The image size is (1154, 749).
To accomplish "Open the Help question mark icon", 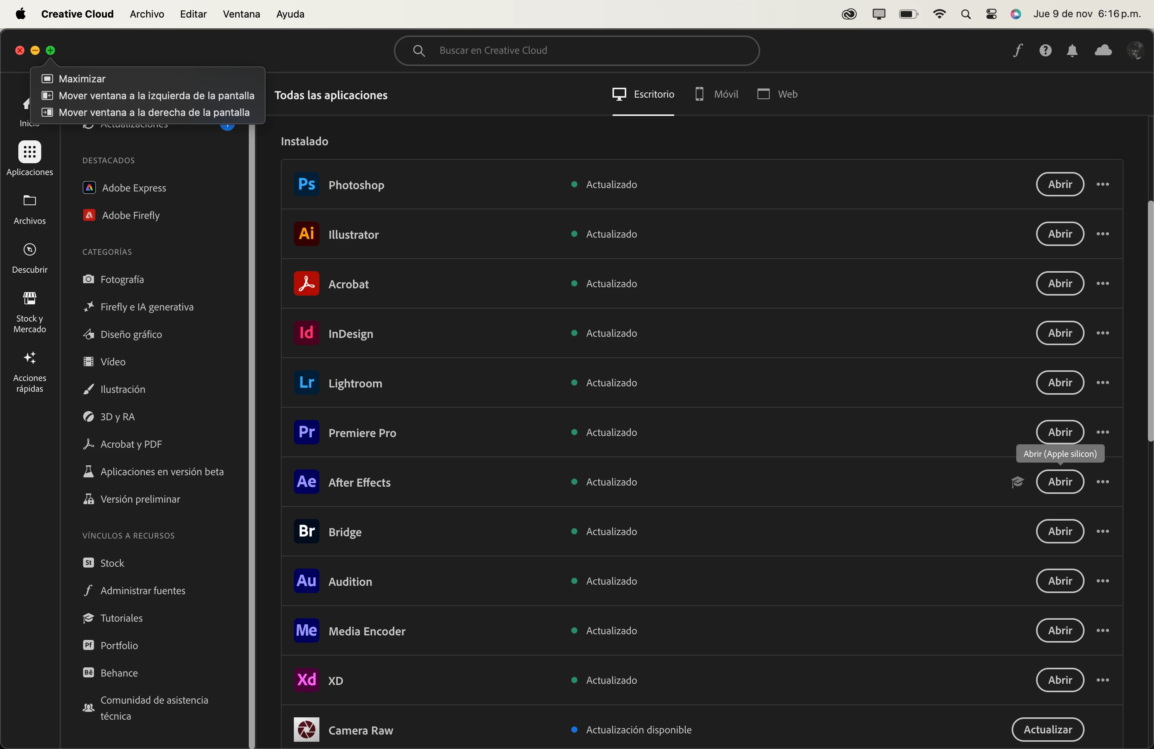I will pyautogui.click(x=1045, y=50).
